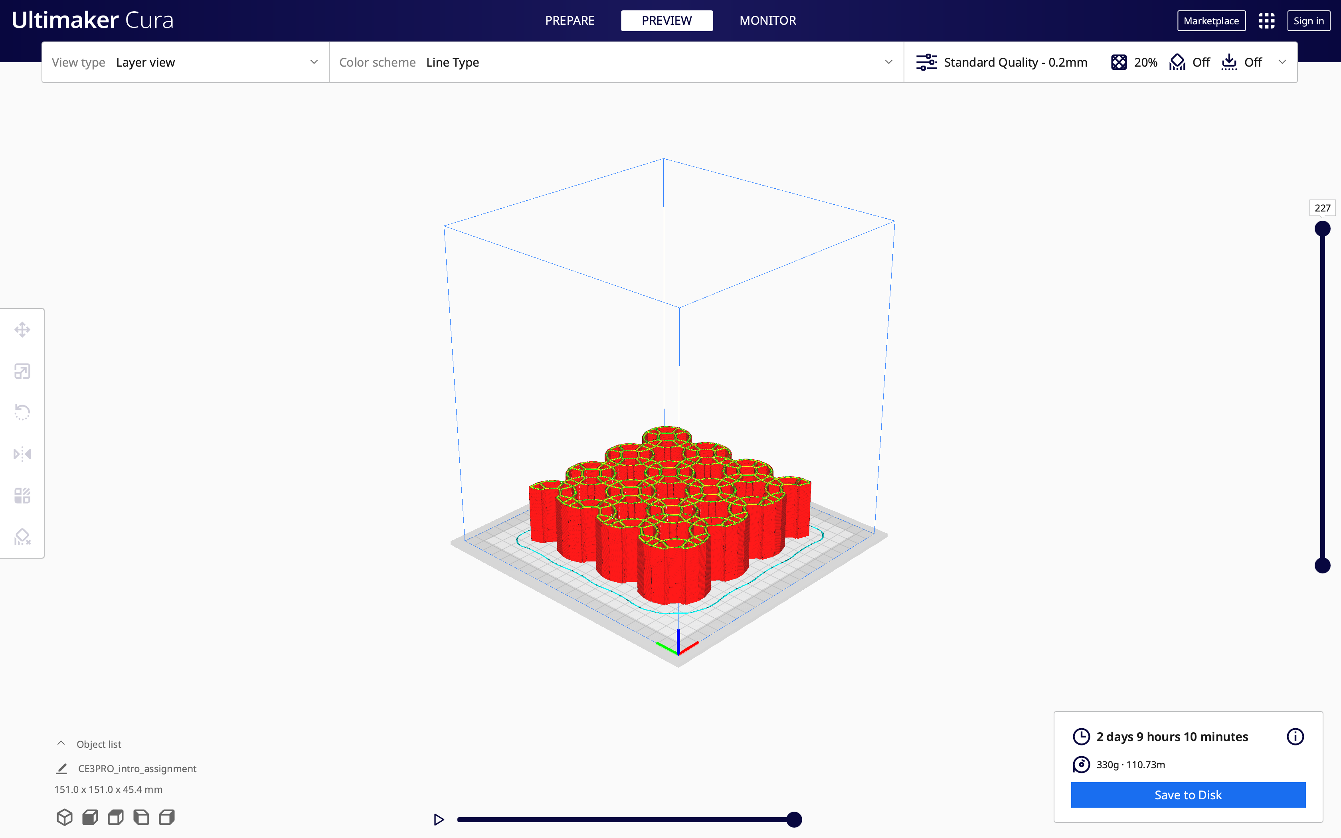Select the Mirror tool icon
Image resolution: width=1341 pixels, height=838 pixels.
[22, 454]
